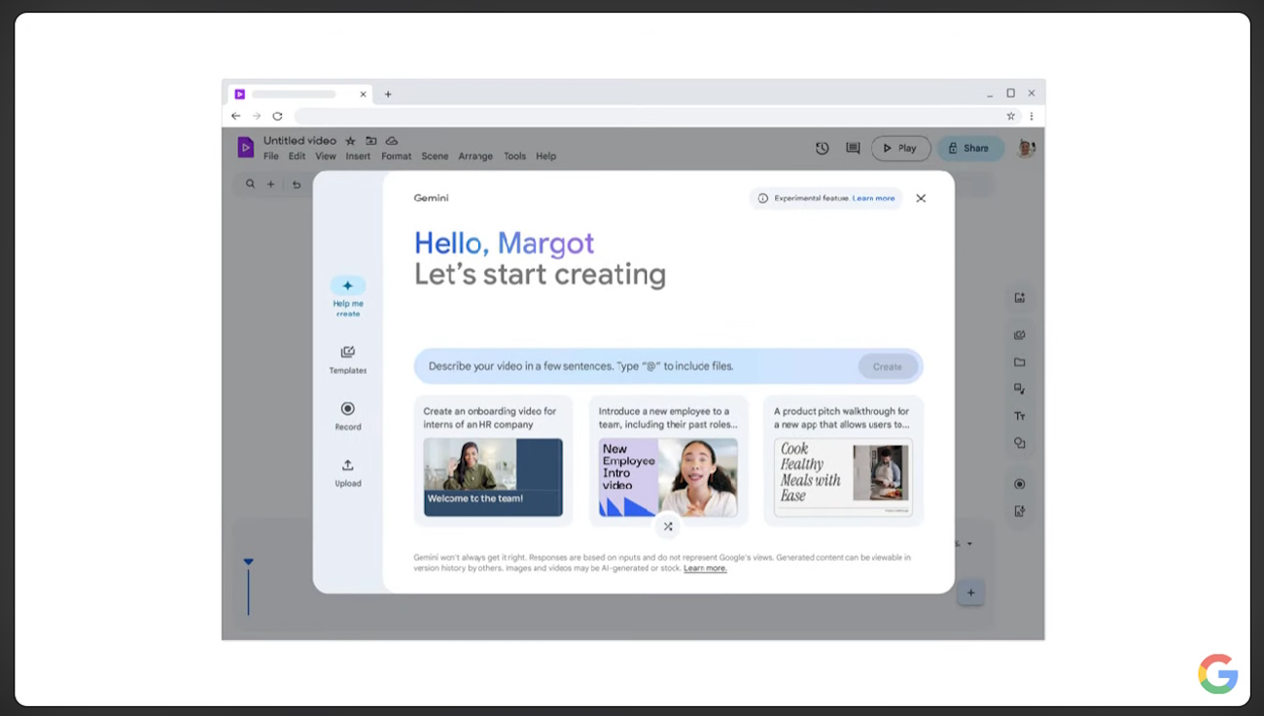1264x716 pixels.
Task: Click the zoom magnifier in toolbar
Action: coord(250,184)
